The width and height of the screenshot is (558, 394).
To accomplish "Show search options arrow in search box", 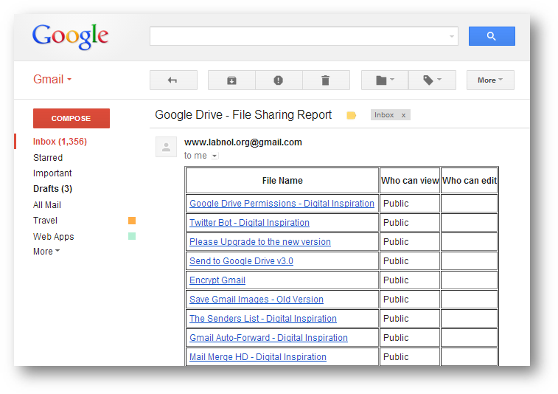I will [x=452, y=36].
